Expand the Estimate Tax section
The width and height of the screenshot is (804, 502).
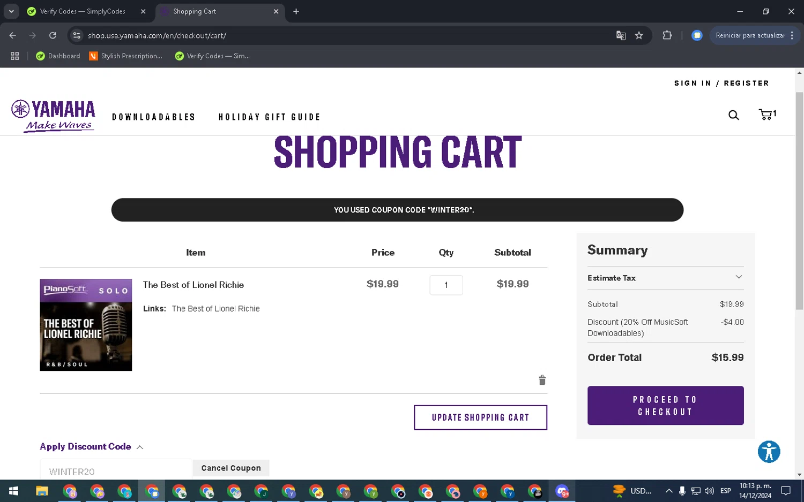pos(665,278)
